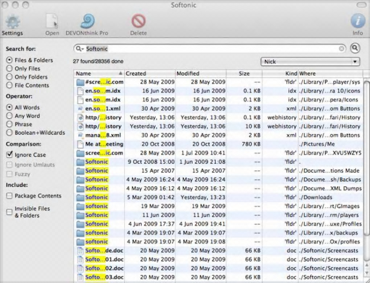This screenshot has width=370, height=283.
Task: Enable Package Contents checkbox
Action: pyautogui.click(x=9, y=196)
